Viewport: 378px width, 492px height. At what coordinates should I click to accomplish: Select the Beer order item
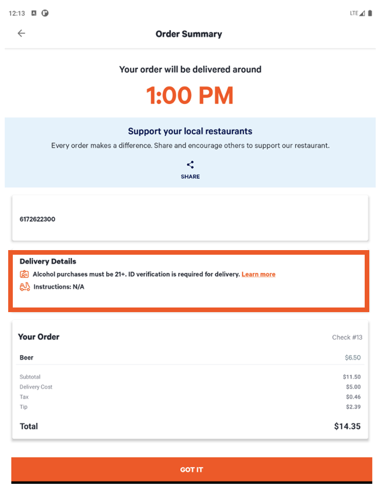point(27,358)
